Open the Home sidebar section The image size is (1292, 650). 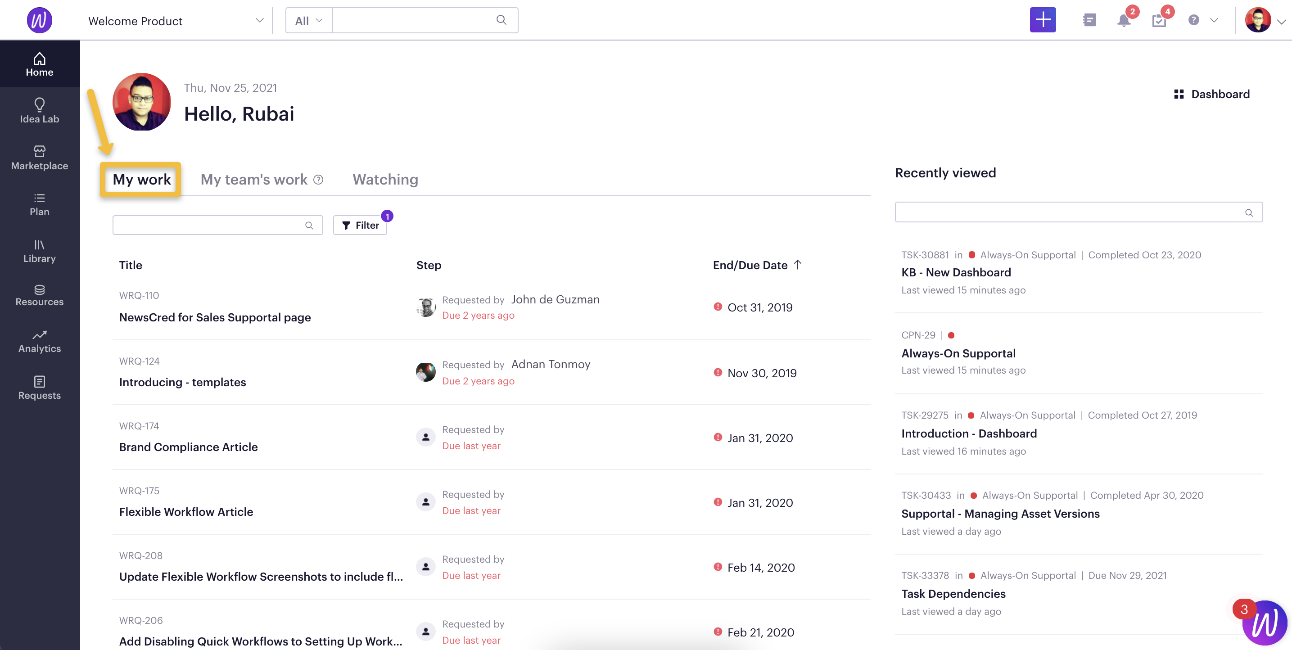(x=40, y=64)
